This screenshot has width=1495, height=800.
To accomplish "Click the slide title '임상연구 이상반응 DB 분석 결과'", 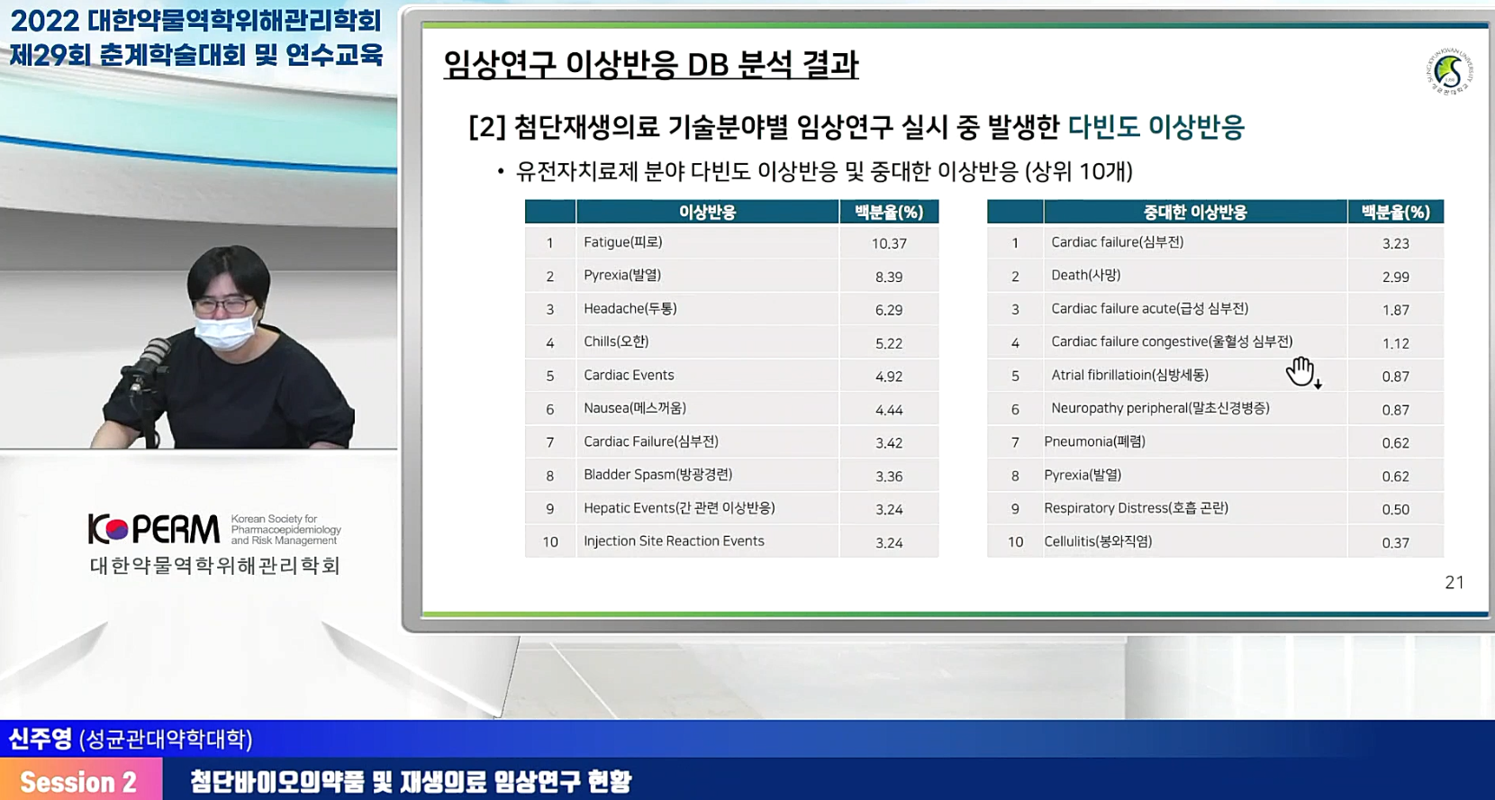I will click(x=651, y=64).
